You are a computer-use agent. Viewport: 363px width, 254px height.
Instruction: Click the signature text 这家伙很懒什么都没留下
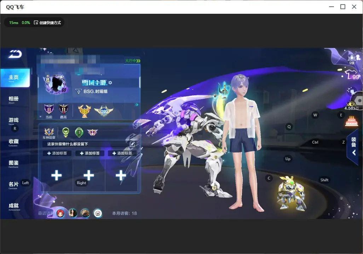tap(68, 144)
